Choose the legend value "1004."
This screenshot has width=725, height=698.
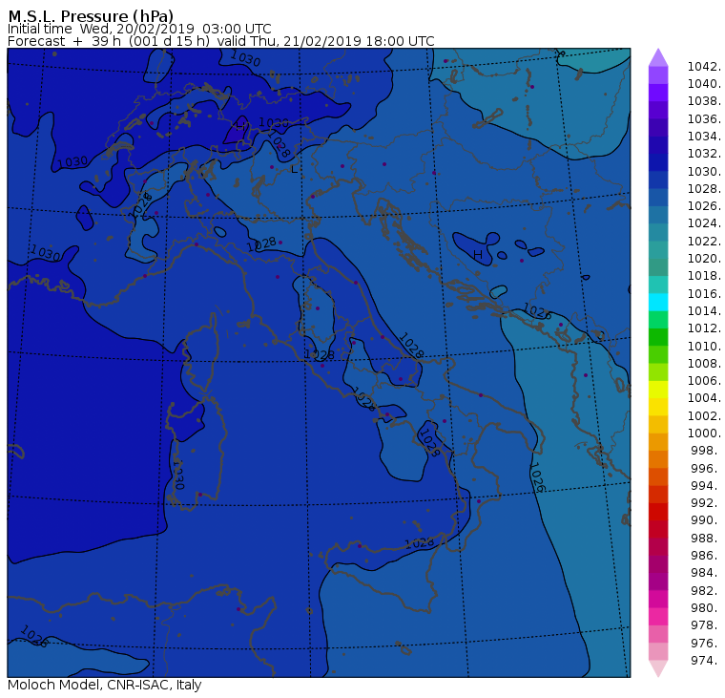coord(704,397)
